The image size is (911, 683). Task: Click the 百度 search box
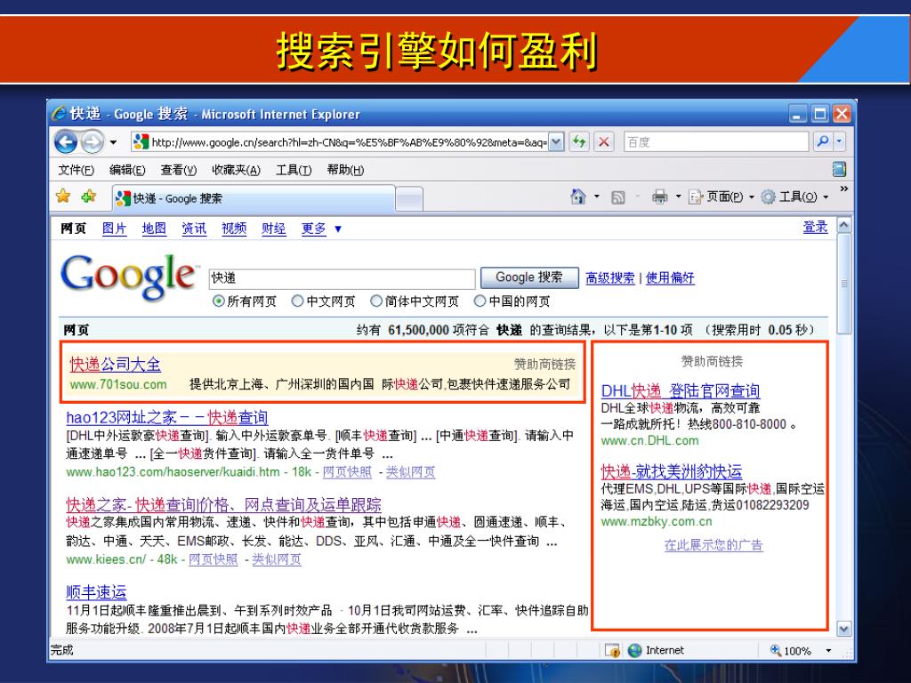click(716, 141)
